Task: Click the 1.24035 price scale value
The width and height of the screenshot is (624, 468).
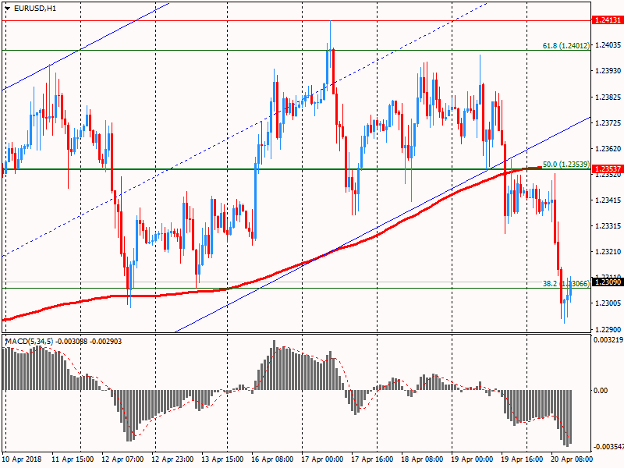Action: (x=606, y=45)
